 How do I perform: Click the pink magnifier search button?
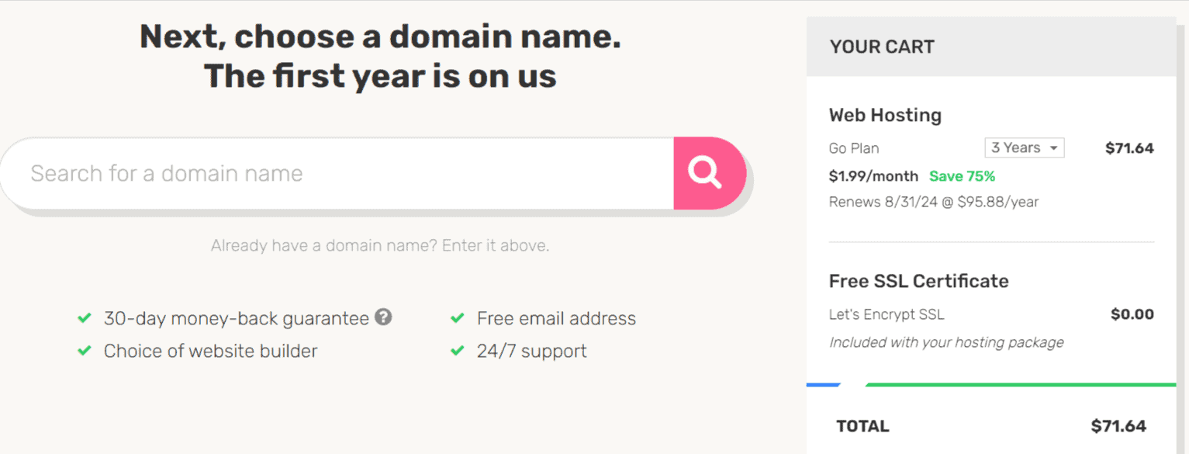[710, 173]
